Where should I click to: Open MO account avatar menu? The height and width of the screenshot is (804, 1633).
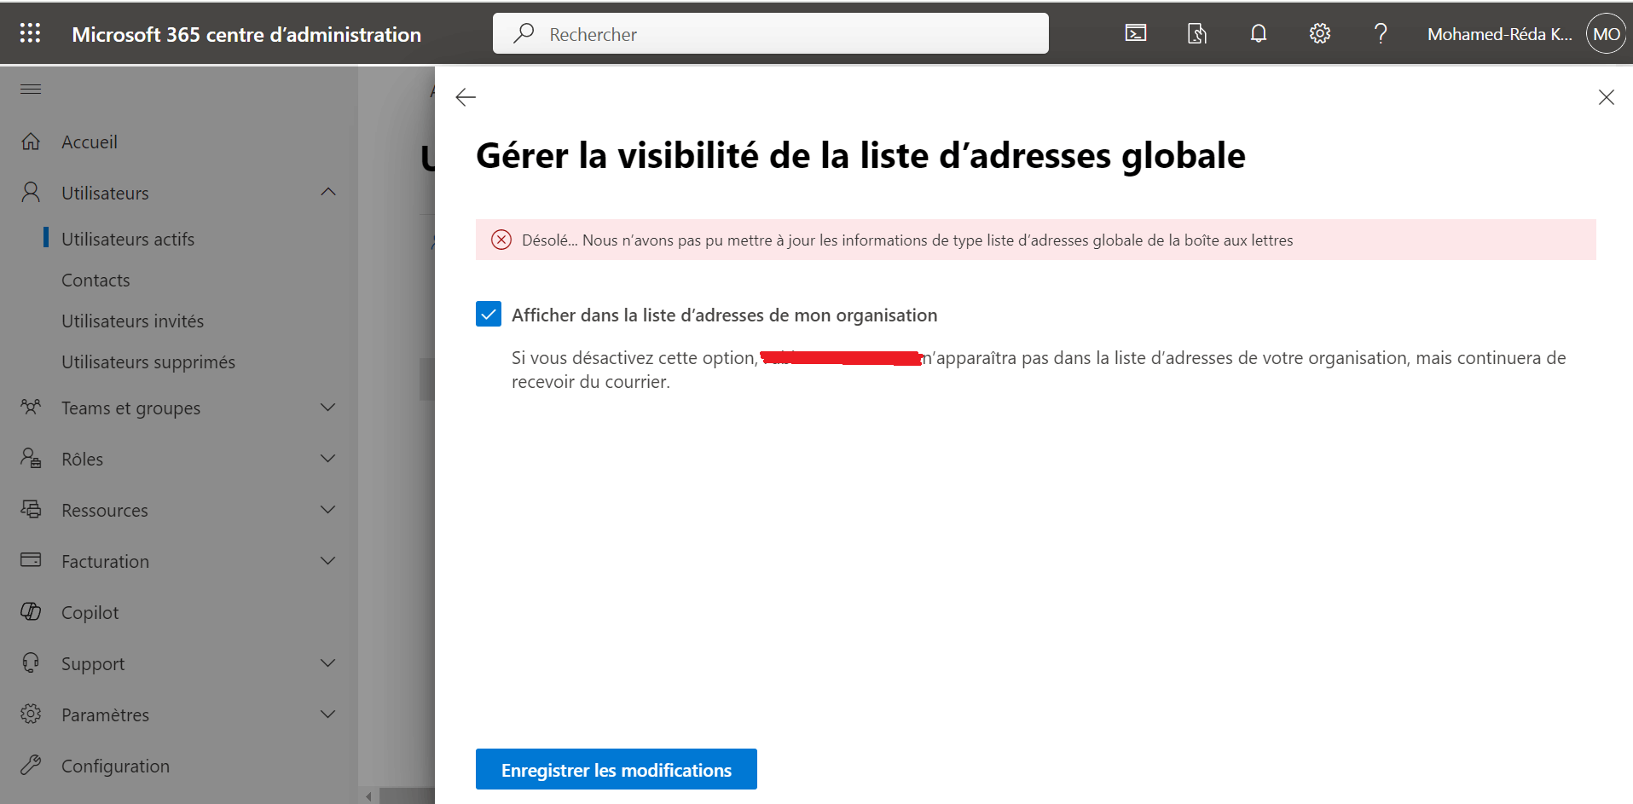(x=1607, y=34)
